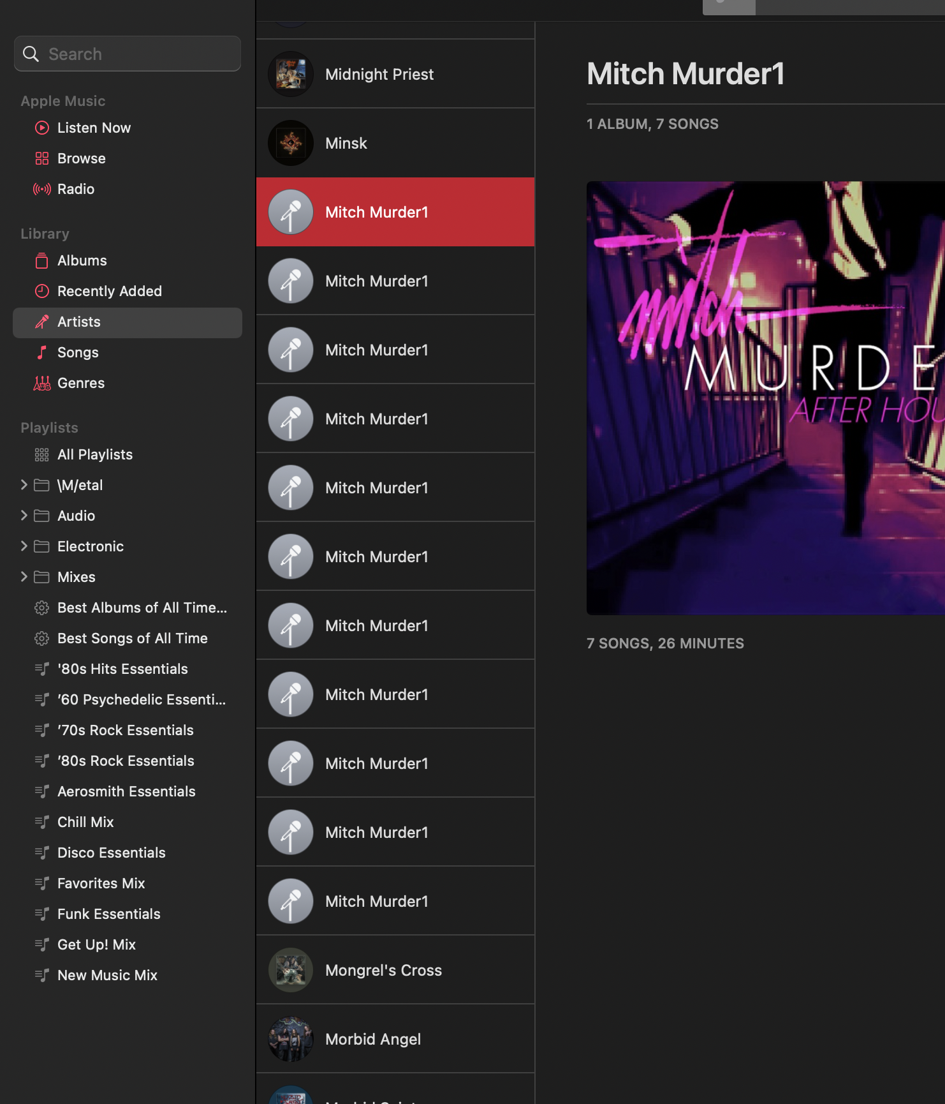Open the Radio broadcast icon

42,189
